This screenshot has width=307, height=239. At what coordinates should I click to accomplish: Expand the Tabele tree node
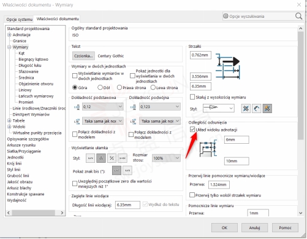coord(9,120)
